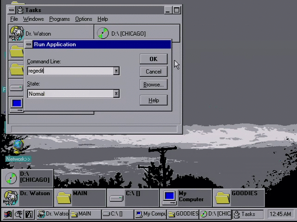
Task: Click the Network>> desktop label
Action: 18,159
